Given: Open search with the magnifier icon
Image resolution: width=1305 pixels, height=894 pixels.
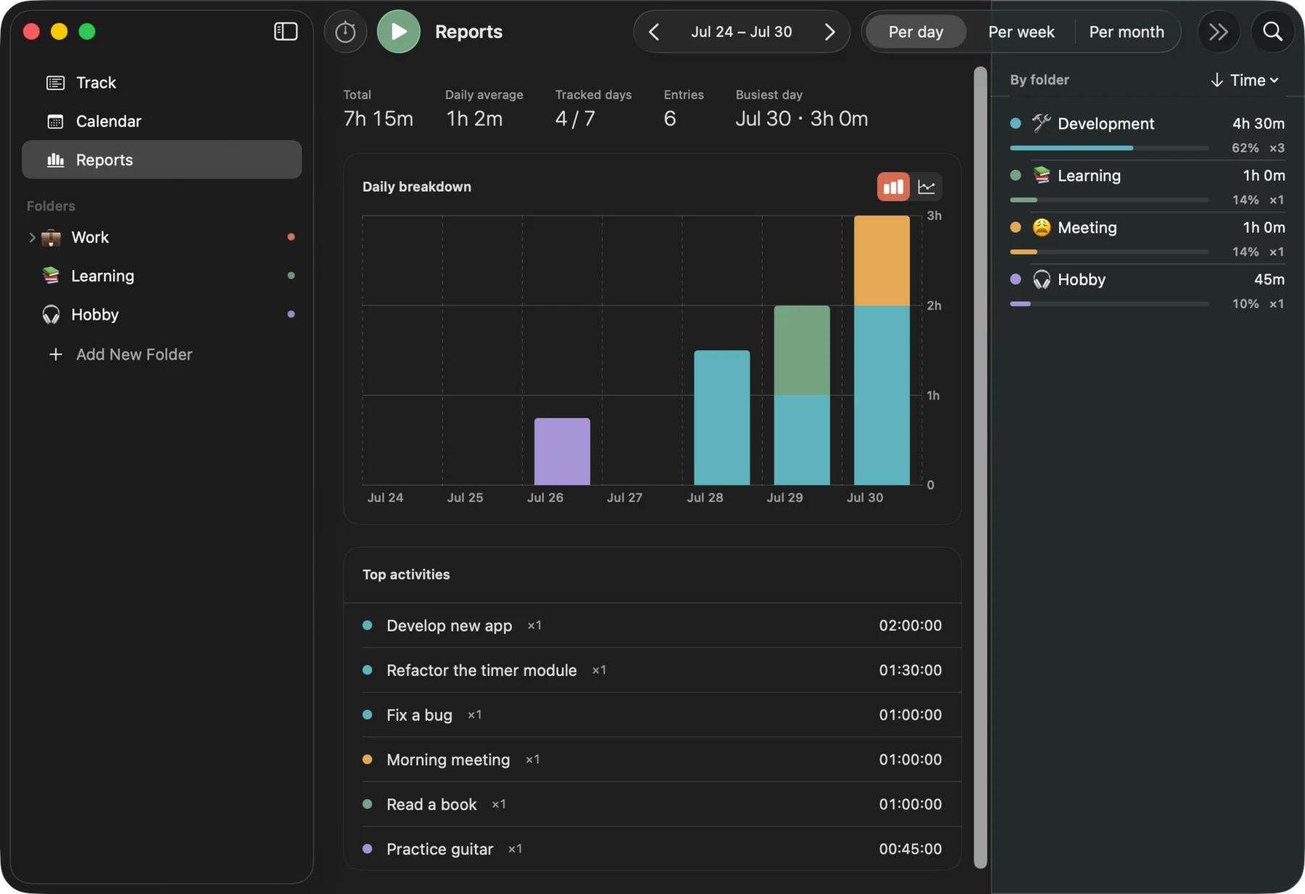Looking at the screenshot, I should point(1272,32).
